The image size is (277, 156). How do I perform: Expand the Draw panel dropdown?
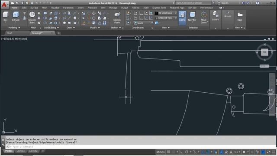[71, 28]
